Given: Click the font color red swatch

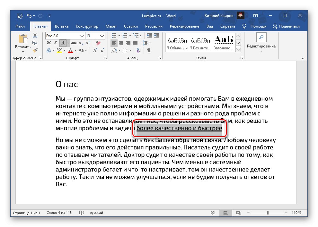Looking at the screenshot, I should [70, 50].
